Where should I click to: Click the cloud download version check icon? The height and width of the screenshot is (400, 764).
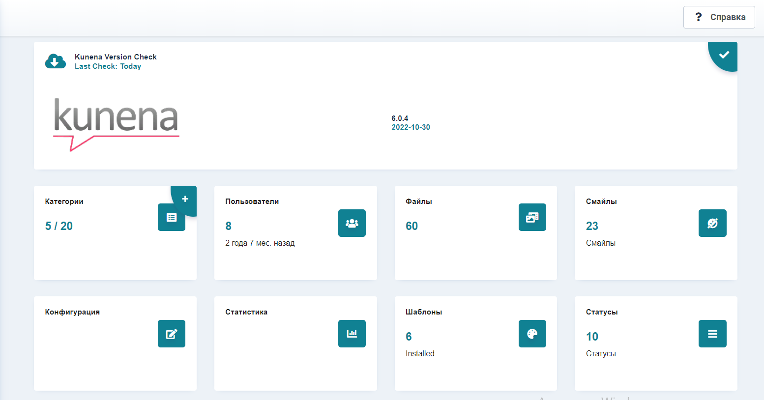[x=56, y=61]
